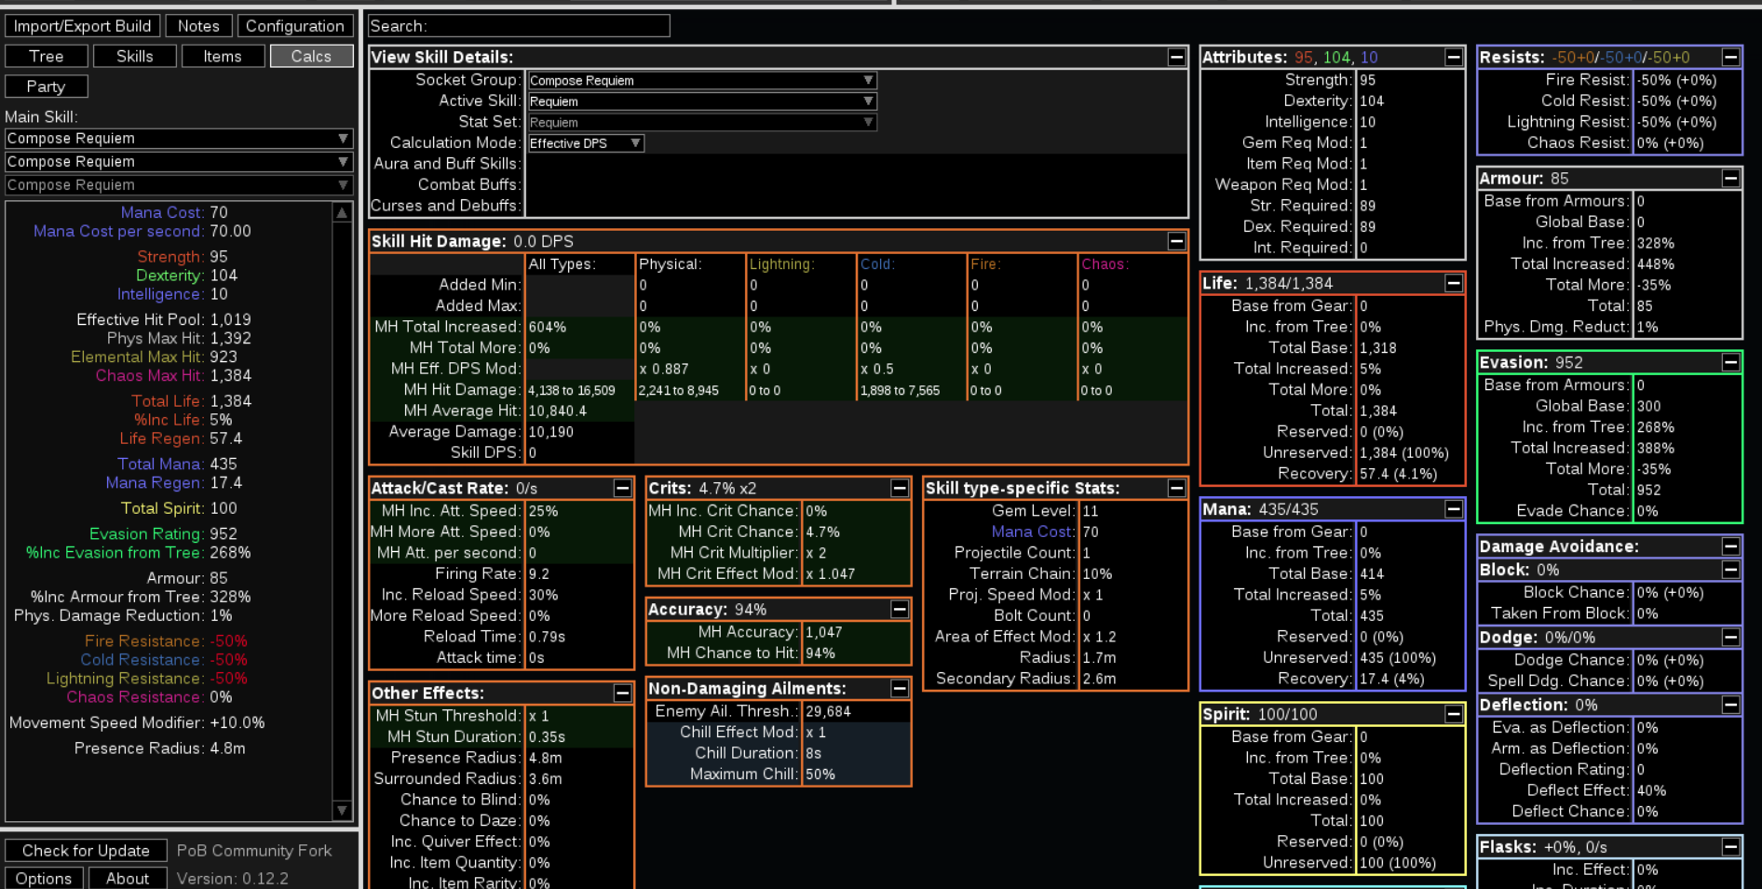Click the Check for Update button

86,850
